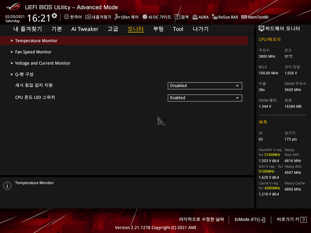Click the 4816 MHz Heavy Non-AVX value
This screenshot has width=311, height=233.
(x=293, y=161)
